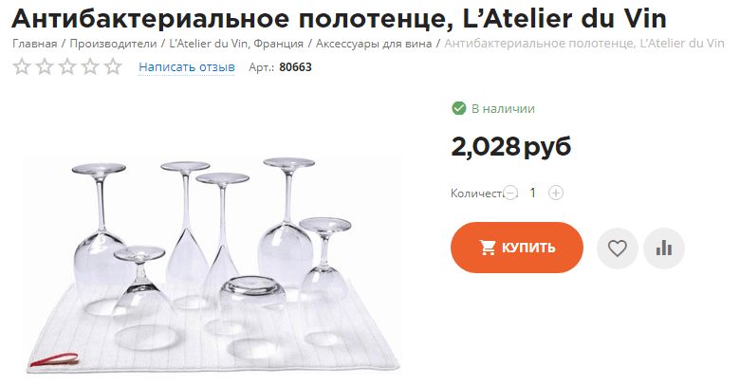Image resolution: width=740 pixels, height=387 pixels.
Task: Click the 2,028 руб price
Action: coord(511,146)
